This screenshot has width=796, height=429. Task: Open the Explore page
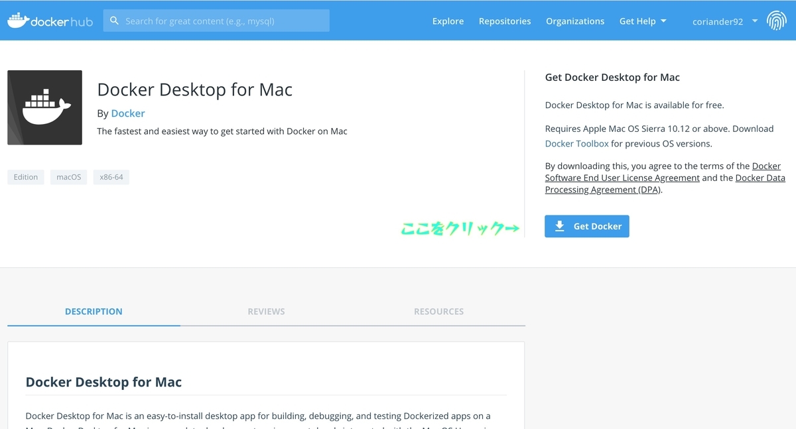(448, 21)
